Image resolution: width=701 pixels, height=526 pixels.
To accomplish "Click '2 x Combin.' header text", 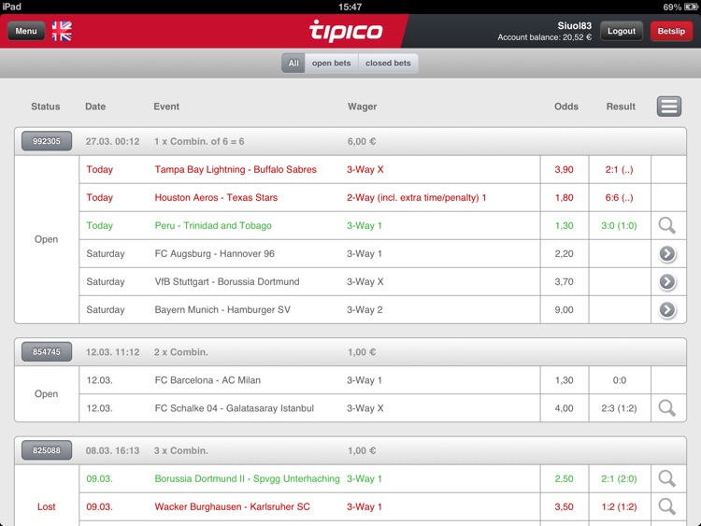I will pyautogui.click(x=181, y=352).
